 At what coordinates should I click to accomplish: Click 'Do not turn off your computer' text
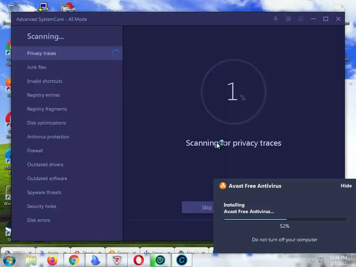285,240
